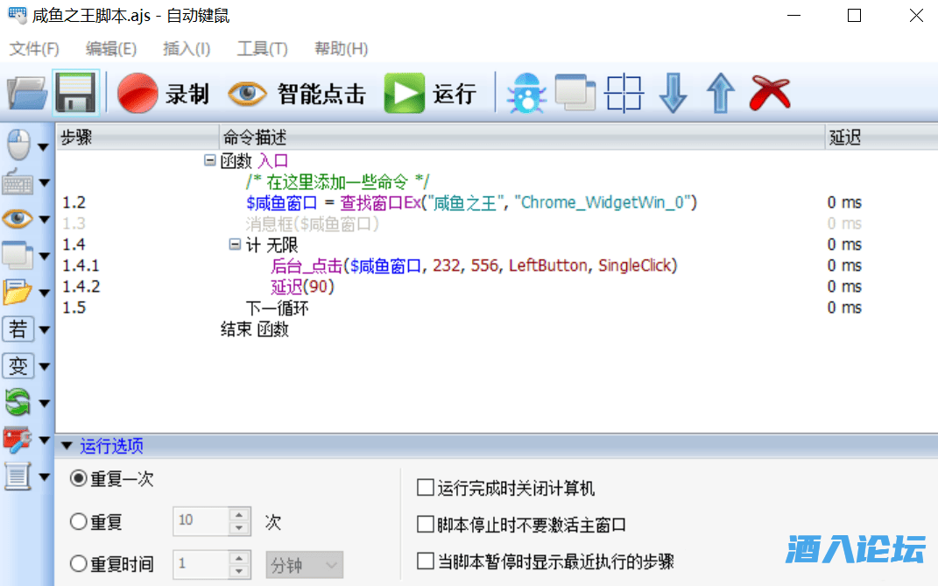The height and width of the screenshot is (586, 938).
Task: Enable 运行完成时关闭计算机 checkbox
Action: 426,487
